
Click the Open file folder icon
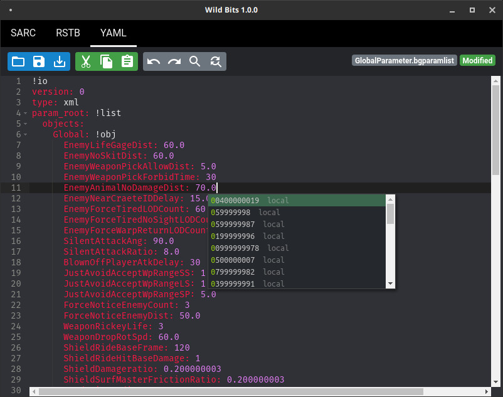click(x=18, y=61)
